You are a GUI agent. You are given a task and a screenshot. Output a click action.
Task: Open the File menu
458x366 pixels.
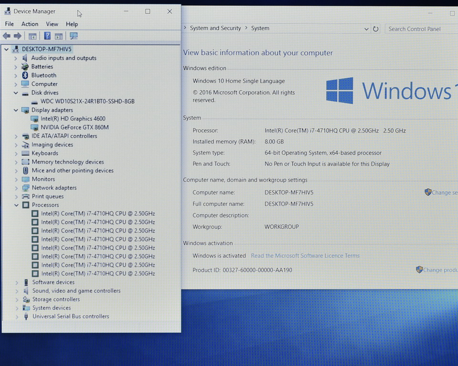pos(10,24)
